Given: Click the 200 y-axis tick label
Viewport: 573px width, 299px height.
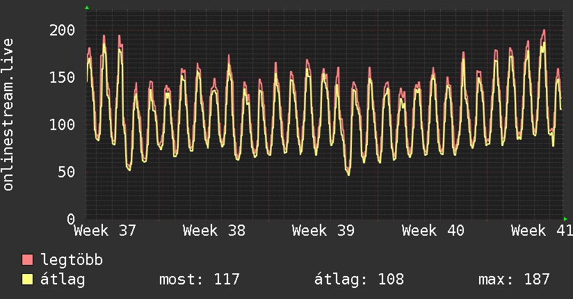Looking at the screenshot, I should (x=62, y=31).
